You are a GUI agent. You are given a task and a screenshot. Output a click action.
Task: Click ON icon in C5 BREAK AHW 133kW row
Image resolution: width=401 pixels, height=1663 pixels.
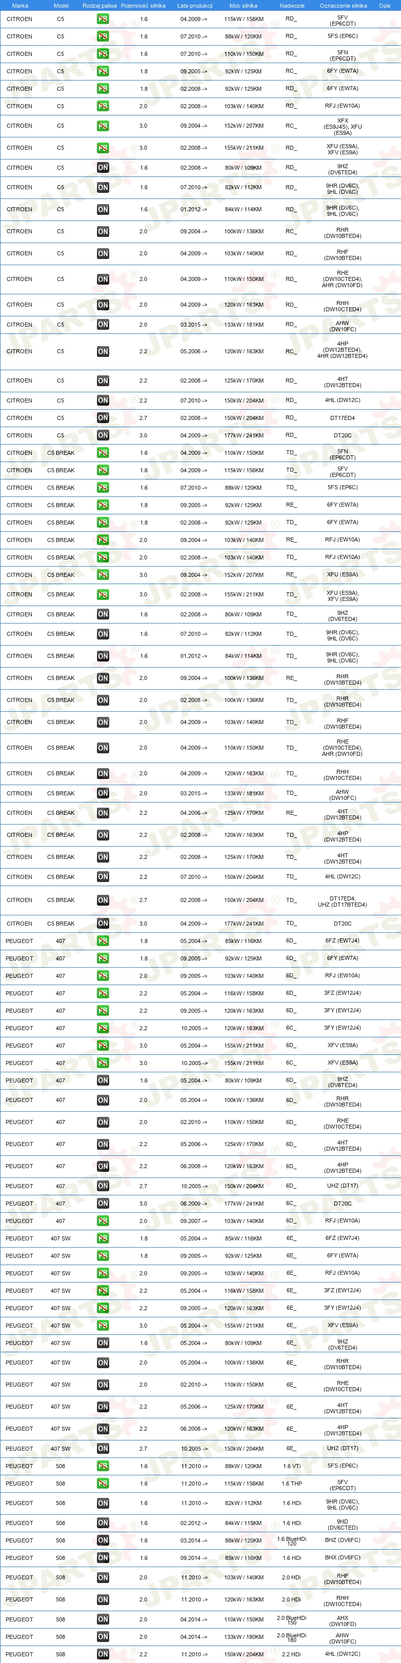103,793
